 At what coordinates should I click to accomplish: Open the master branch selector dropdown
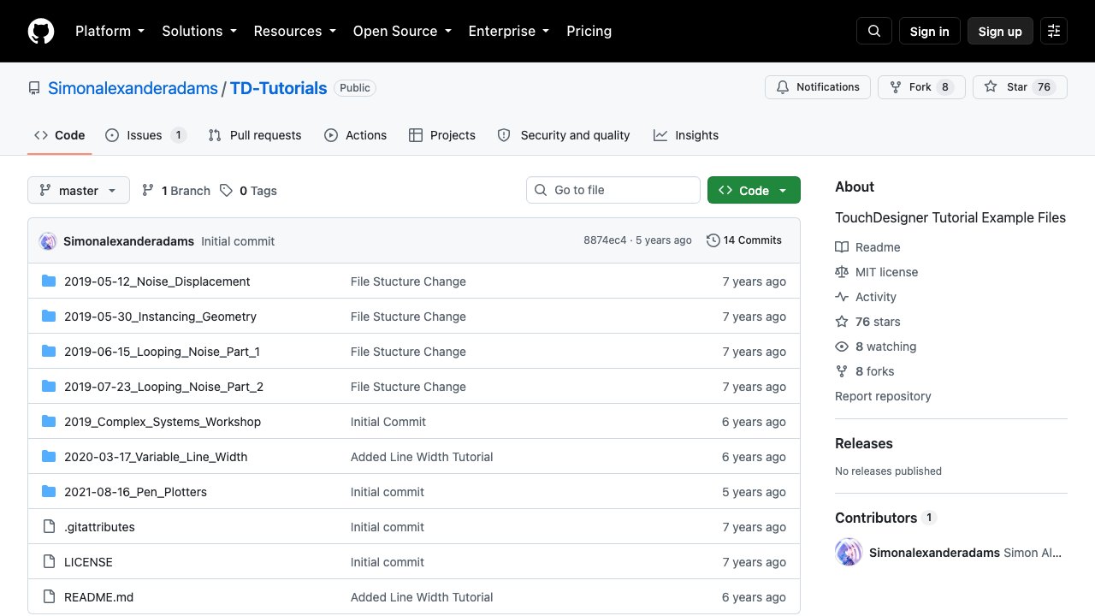(x=79, y=190)
